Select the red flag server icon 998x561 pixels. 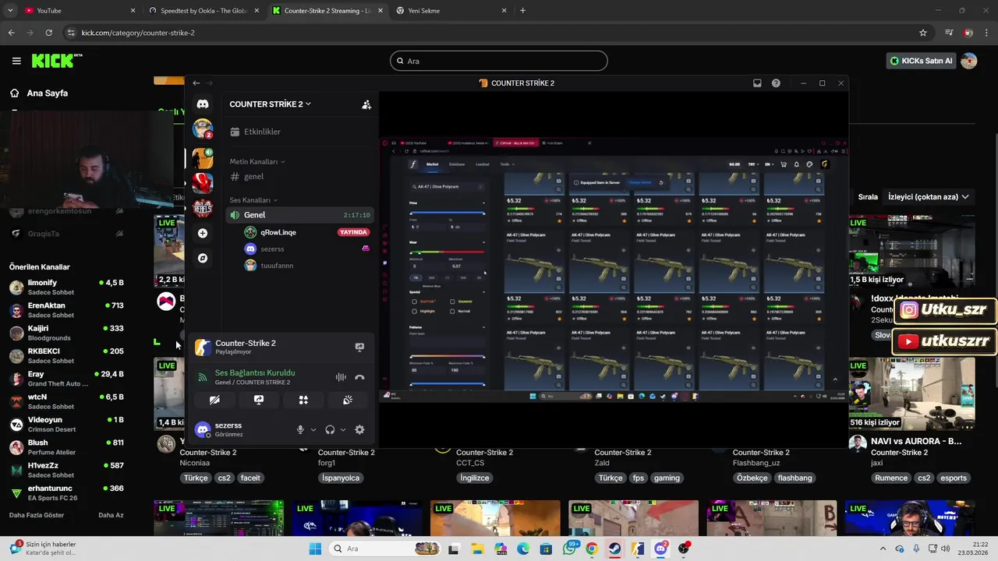pyautogui.click(x=203, y=182)
